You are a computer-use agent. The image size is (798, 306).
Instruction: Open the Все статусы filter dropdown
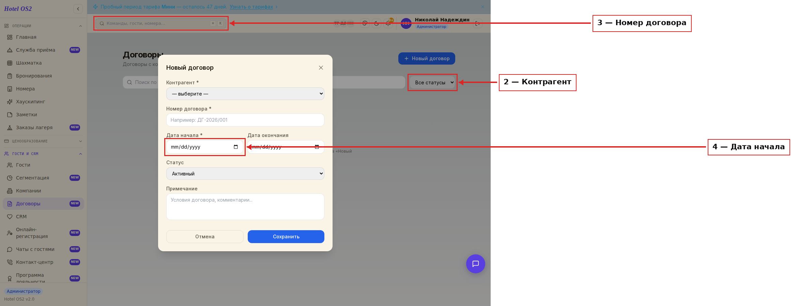coord(433,83)
